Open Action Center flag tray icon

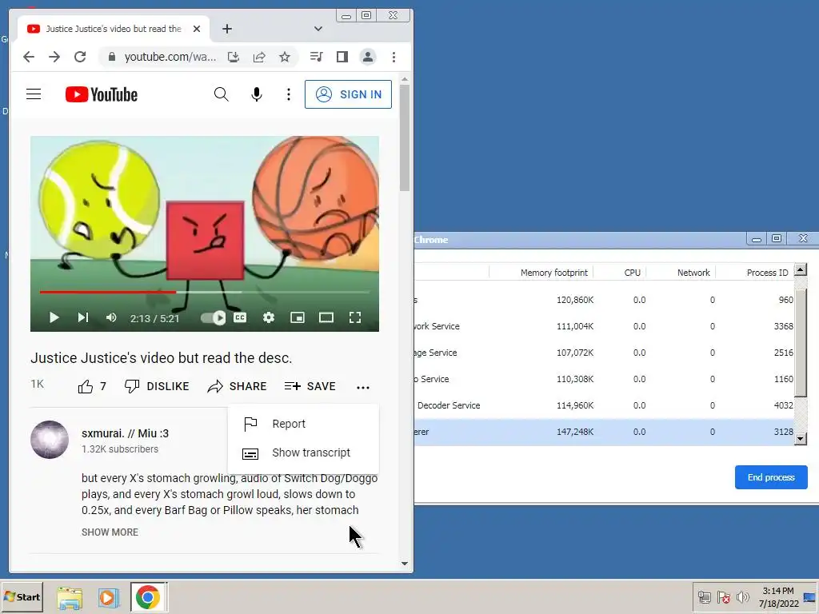pyautogui.click(x=723, y=596)
